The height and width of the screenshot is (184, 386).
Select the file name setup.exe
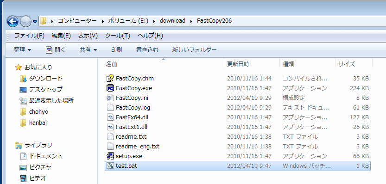pos(129,156)
